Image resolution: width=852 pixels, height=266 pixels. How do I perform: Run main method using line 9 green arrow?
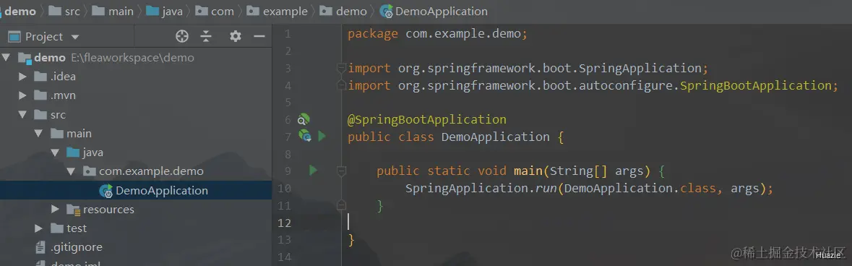click(x=313, y=171)
